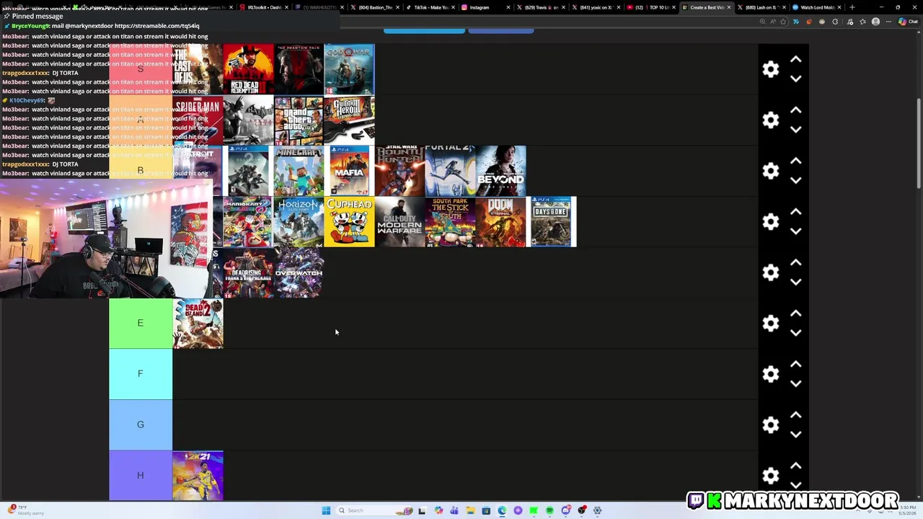The image size is (923, 519).
Task: Click the green E tier label
Action: (x=141, y=323)
